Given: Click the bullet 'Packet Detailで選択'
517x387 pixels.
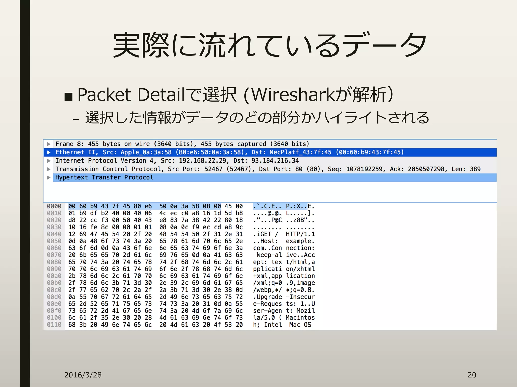Looking at the screenshot, I should [x=157, y=95].
